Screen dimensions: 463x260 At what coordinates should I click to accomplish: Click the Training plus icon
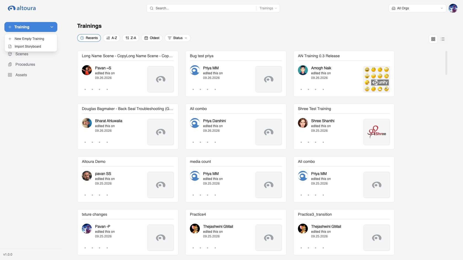(x=10, y=27)
